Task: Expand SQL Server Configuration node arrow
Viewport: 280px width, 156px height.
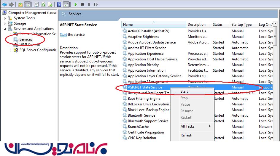Action: [x=11, y=50]
